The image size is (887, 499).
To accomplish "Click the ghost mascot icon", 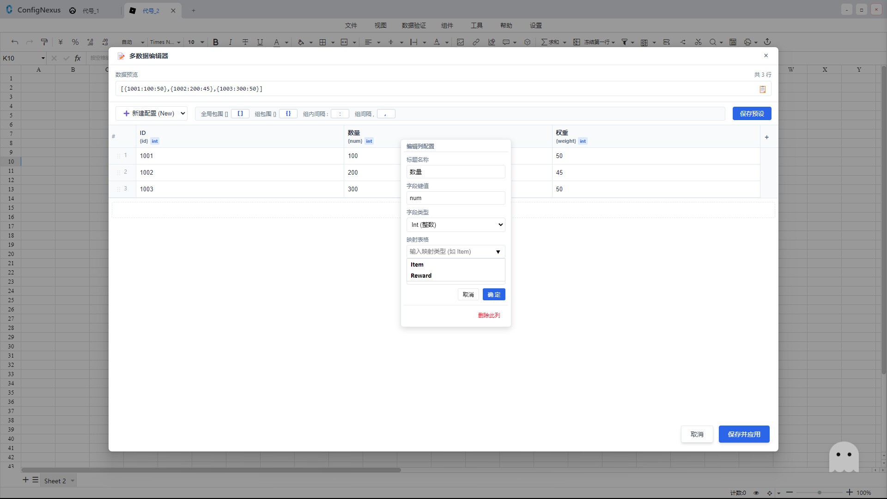I will [844, 456].
